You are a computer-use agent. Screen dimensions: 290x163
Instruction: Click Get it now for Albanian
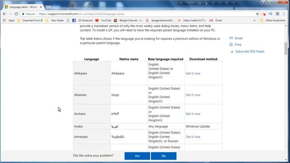click(193, 95)
